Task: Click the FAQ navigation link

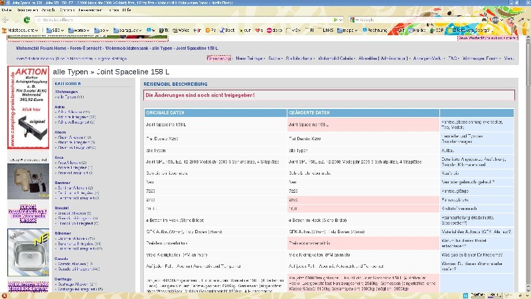Action: [x=453, y=58]
